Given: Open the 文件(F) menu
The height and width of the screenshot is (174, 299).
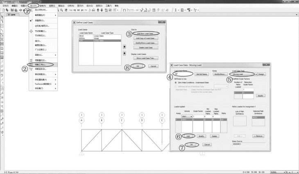Looking at the screenshot, I should (x=6, y=6).
